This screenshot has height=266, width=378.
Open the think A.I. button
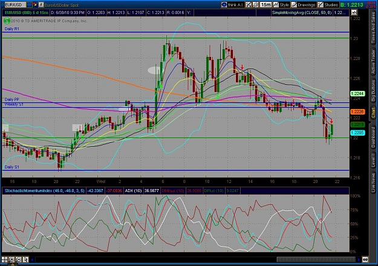[x=233, y=5]
